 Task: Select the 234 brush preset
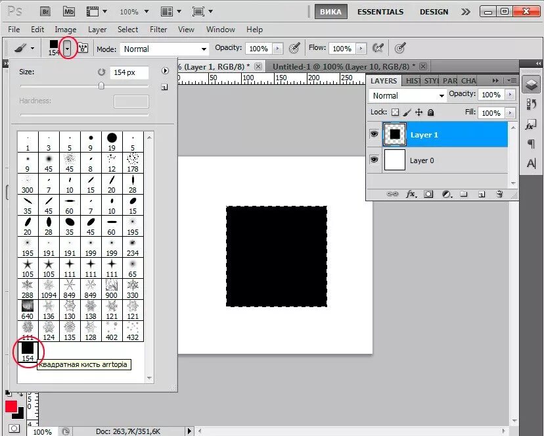(133, 247)
